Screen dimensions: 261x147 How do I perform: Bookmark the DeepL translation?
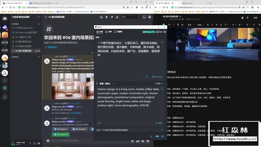(x=162, y=89)
